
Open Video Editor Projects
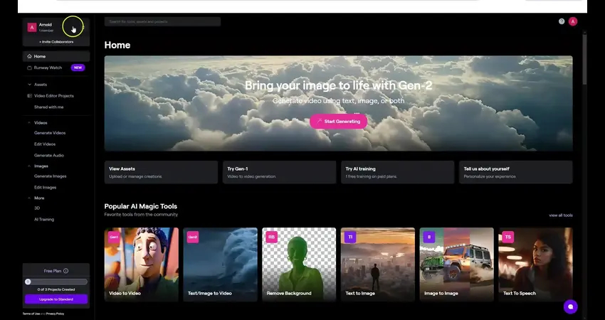(54, 95)
